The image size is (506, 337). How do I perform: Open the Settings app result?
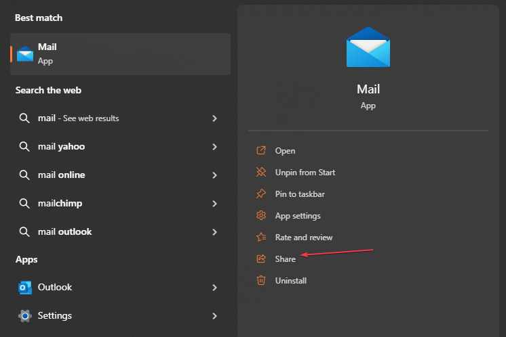[x=55, y=316]
